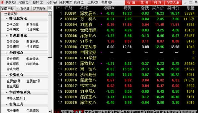198x113 pixels.
Task: Click the red 交易 button
Action: pos(144,2)
